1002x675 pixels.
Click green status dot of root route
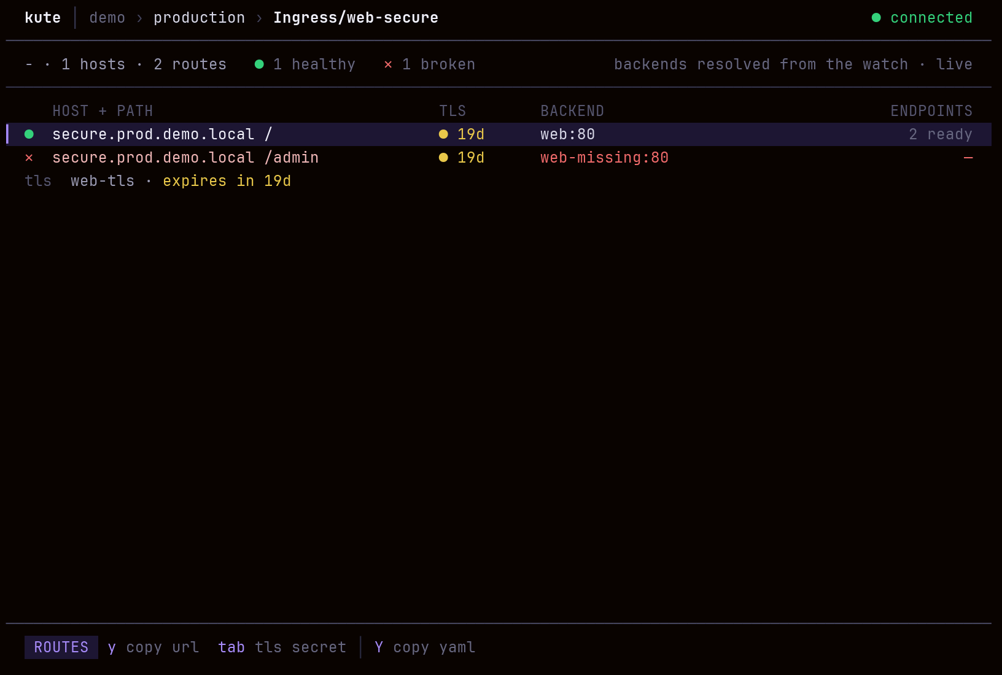tap(29, 134)
